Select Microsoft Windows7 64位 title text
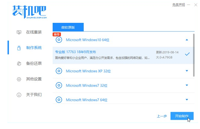200x129 pixels. [87, 100]
